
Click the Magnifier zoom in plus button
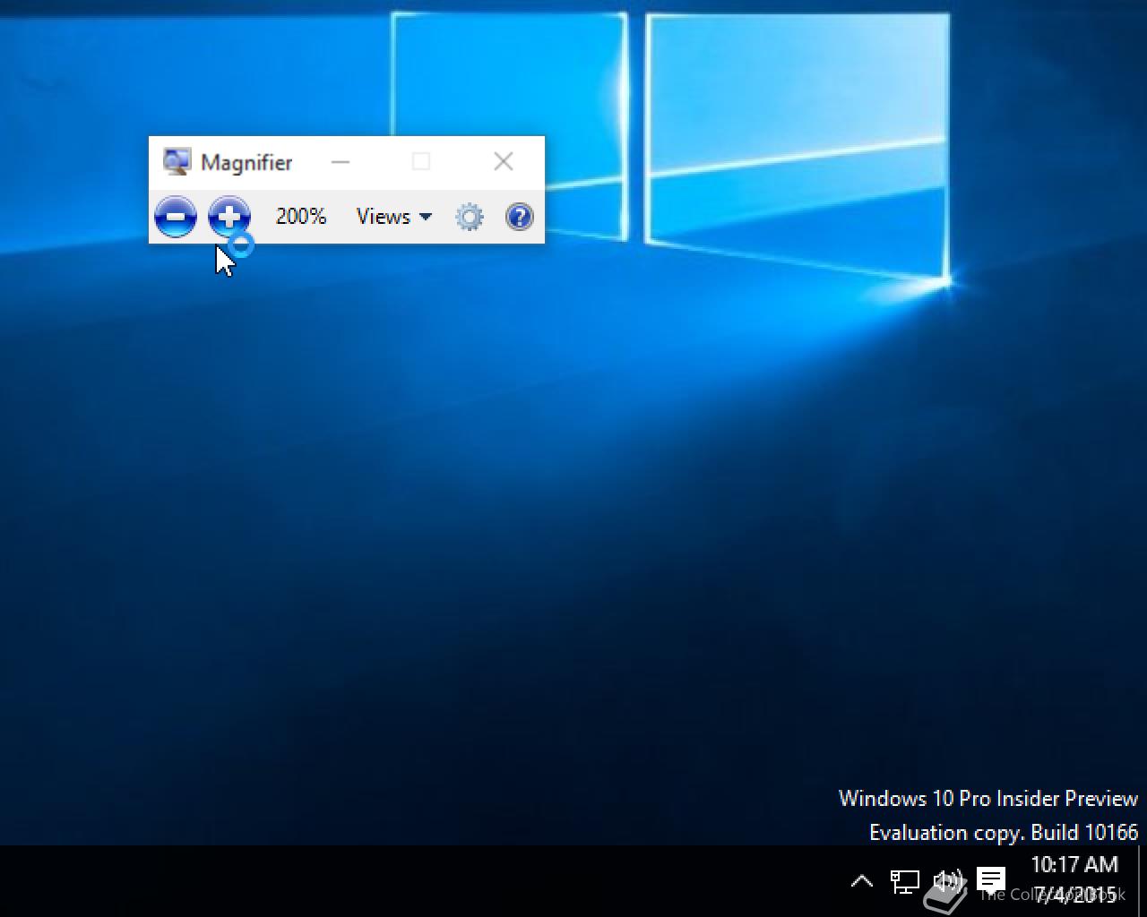[229, 217]
